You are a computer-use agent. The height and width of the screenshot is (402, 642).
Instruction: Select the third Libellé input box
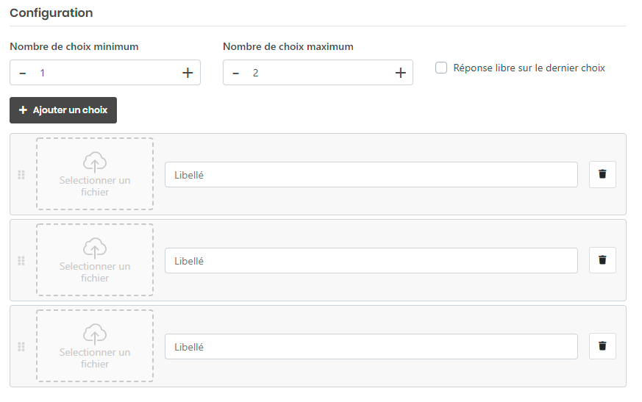point(371,347)
